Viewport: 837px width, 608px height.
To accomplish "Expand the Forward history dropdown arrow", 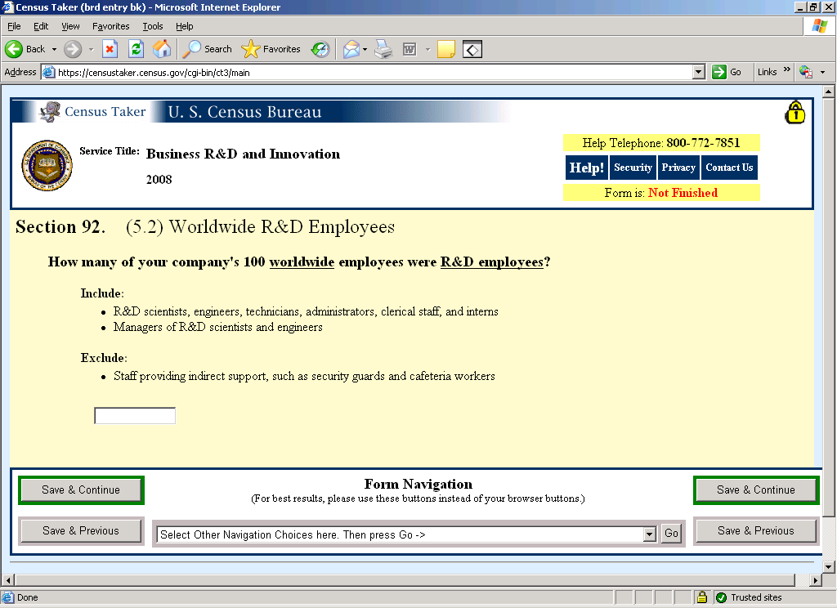I will pos(91,49).
